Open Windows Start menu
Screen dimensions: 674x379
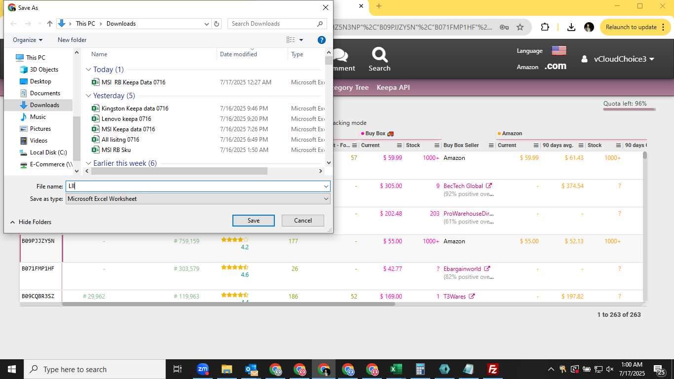[12, 369]
